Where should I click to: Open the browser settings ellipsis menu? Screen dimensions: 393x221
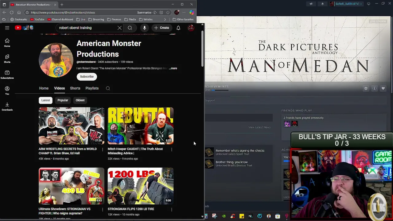(184, 13)
